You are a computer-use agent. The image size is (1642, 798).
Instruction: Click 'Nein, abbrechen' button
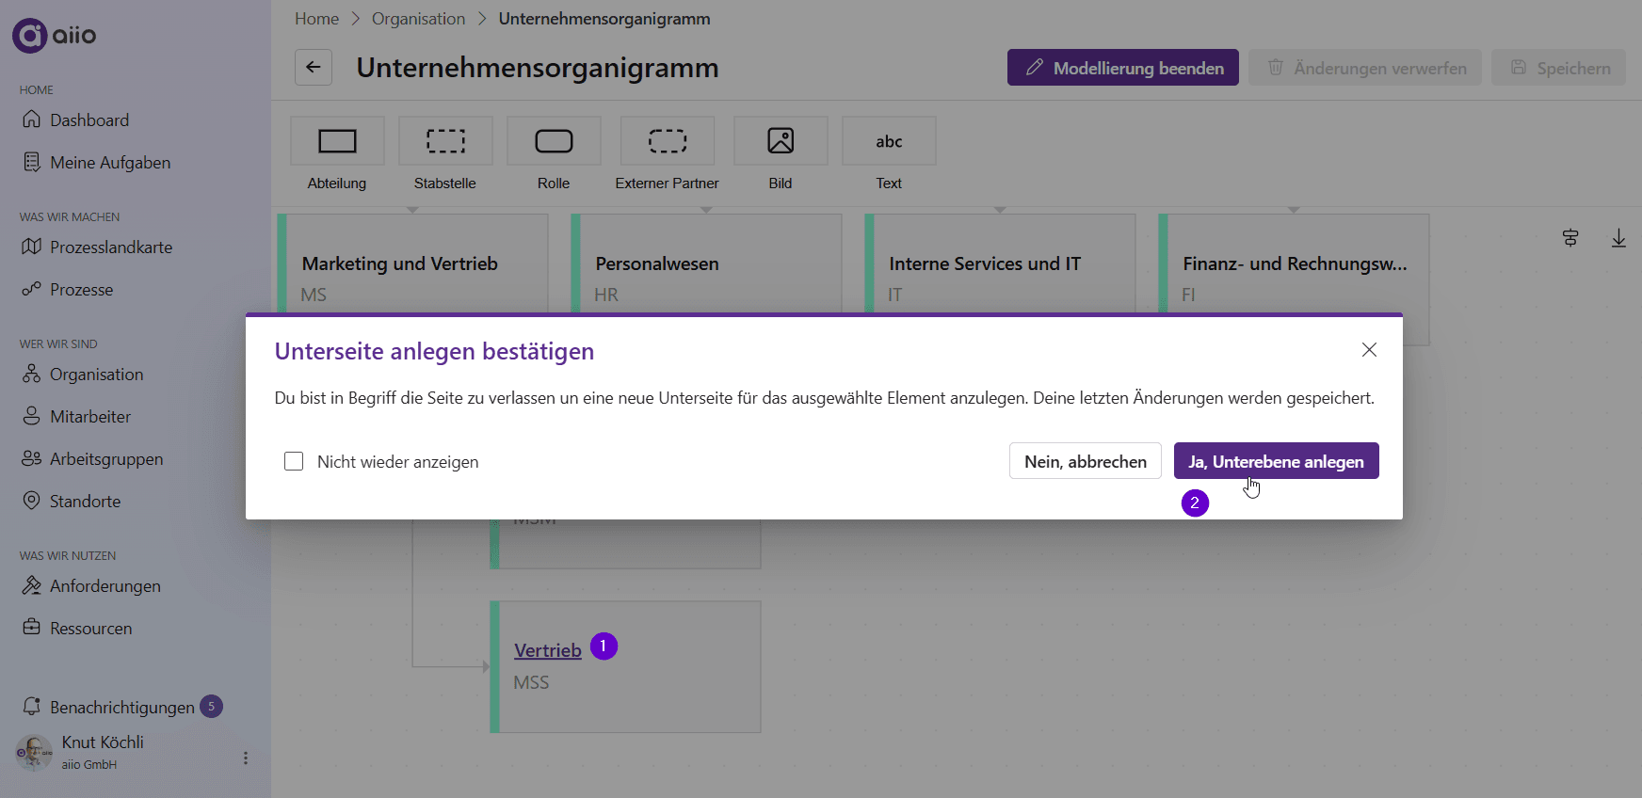click(x=1086, y=461)
